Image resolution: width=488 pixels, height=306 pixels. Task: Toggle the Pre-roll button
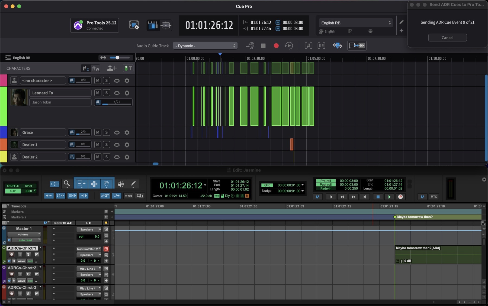[x=326, y=181]
